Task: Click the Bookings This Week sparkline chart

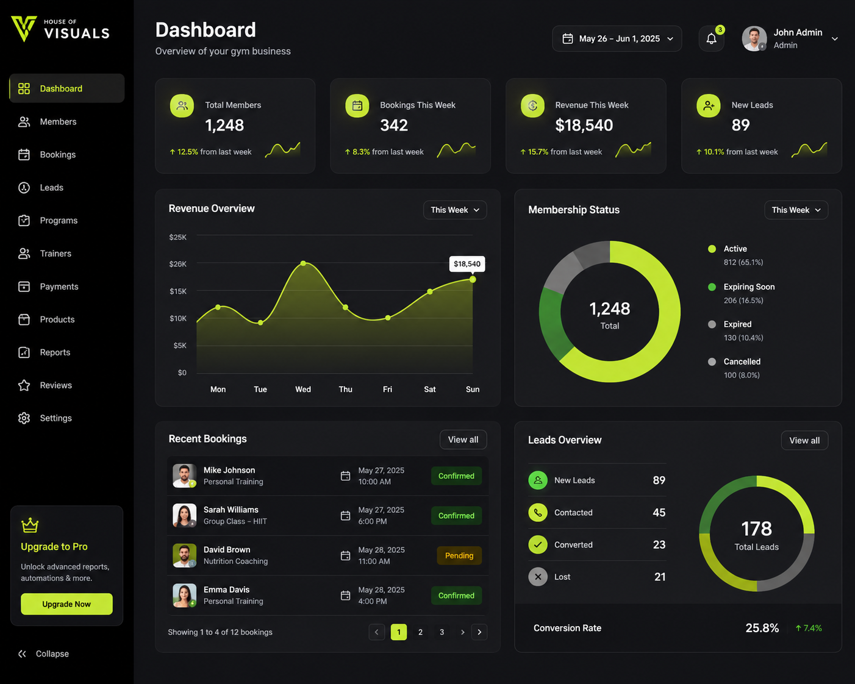Action: 456,149
